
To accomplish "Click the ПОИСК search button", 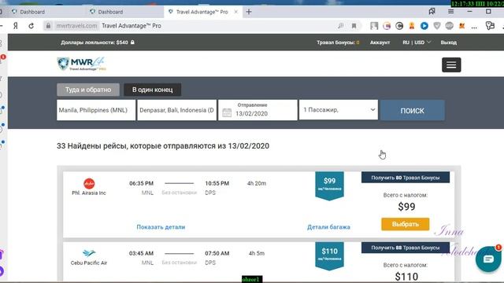I will click(413, 110).
